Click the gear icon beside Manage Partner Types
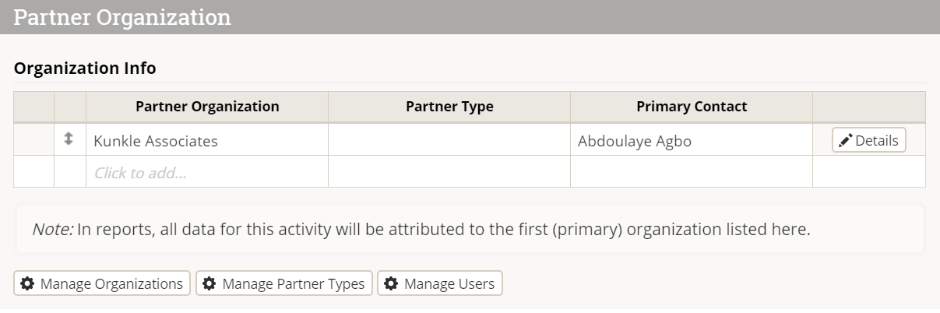Image resolution: width=940 pixels, height=313 pixels. click(209, 283)
